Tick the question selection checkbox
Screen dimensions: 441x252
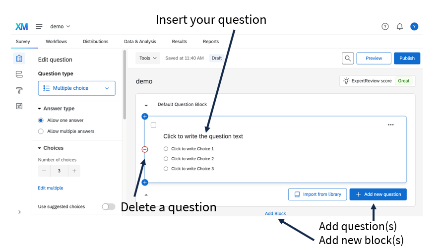coord(154,125)
